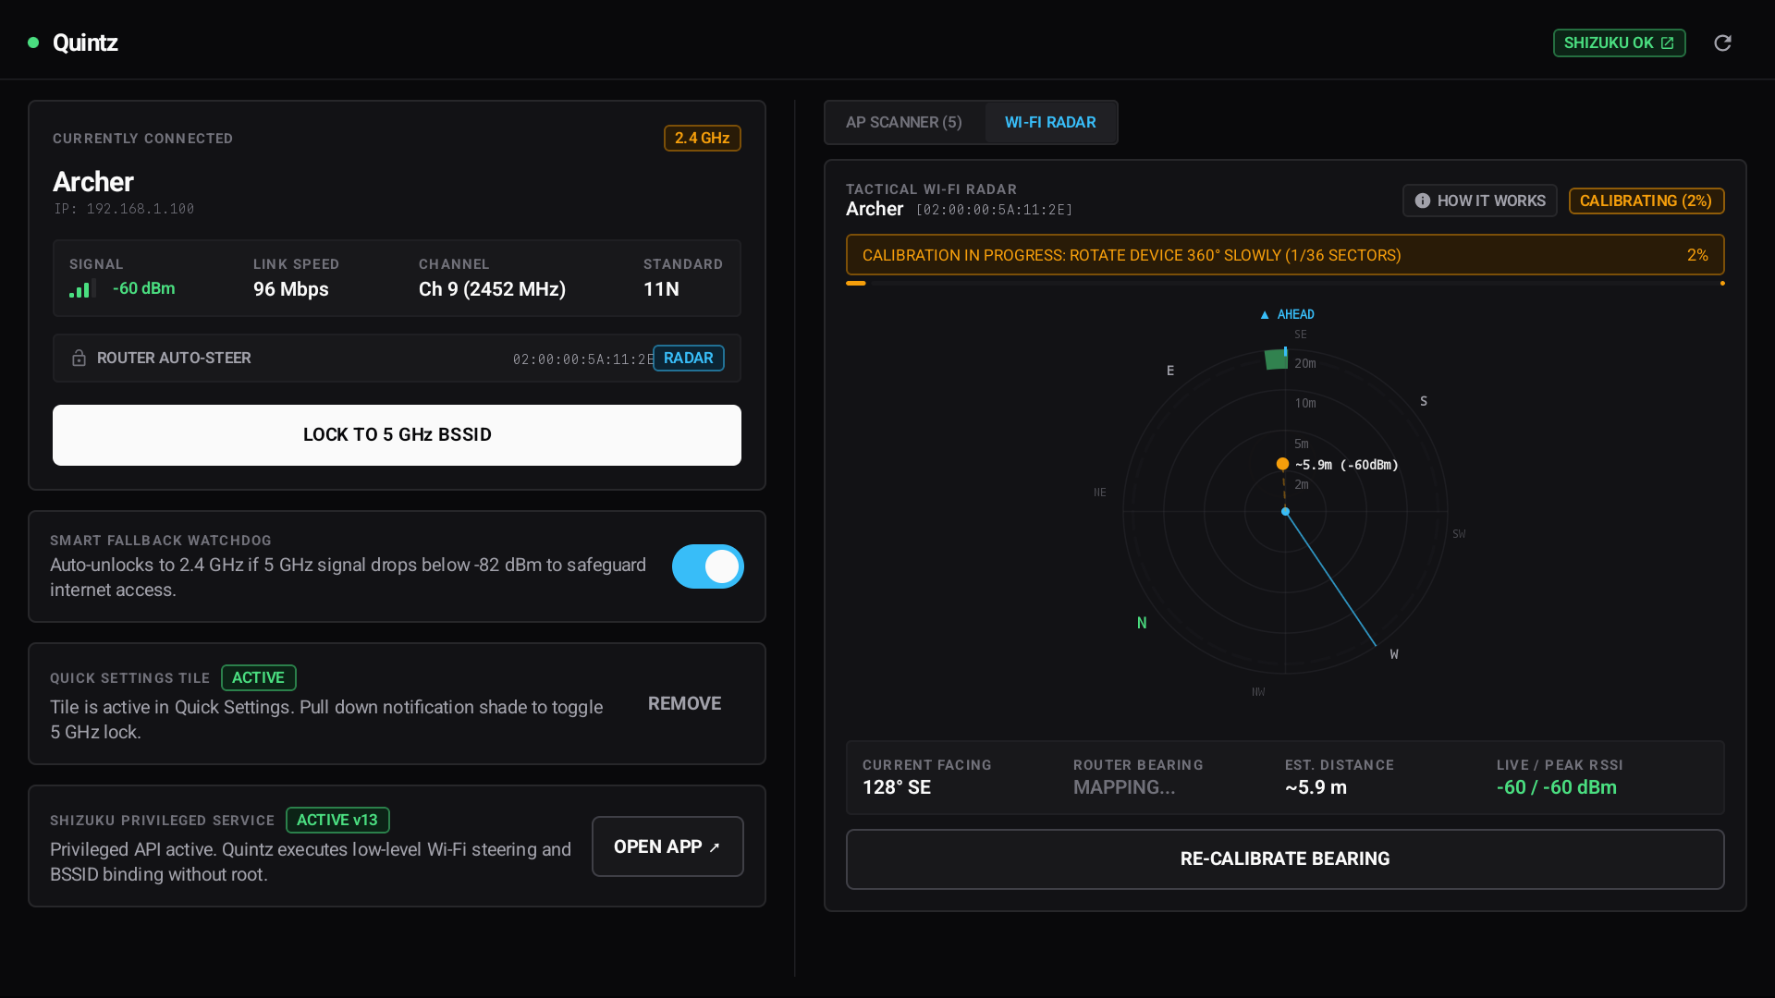Click How It Works button
This screenshot has width=1775, height=998.
click(x=1479, y=201)
